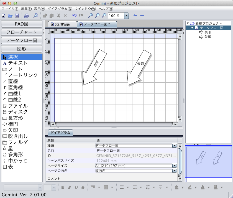This screenshot has width=233, height=198.
Task: Select the ノートリンク tool
Action: tap(22, 75)
